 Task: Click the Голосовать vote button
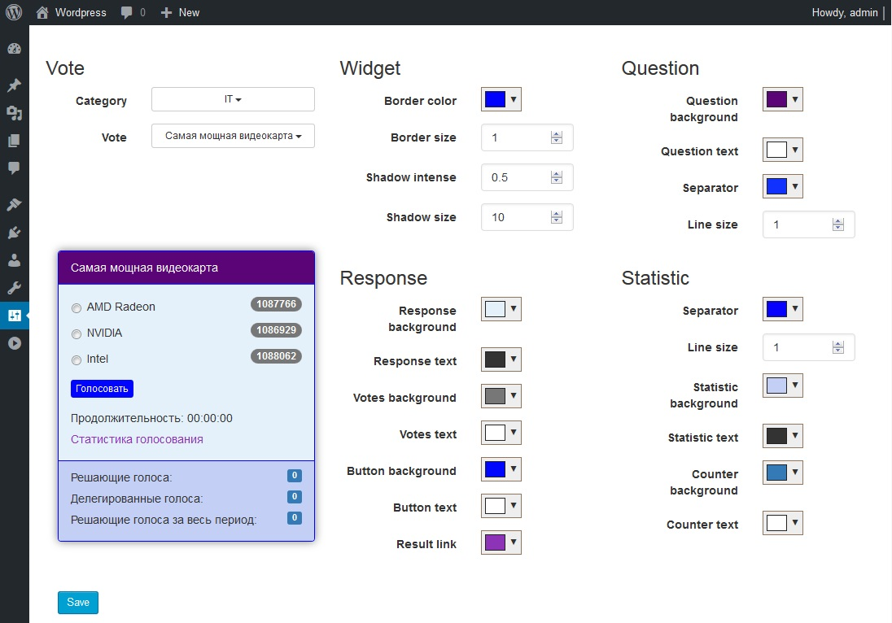click(102, 389)
